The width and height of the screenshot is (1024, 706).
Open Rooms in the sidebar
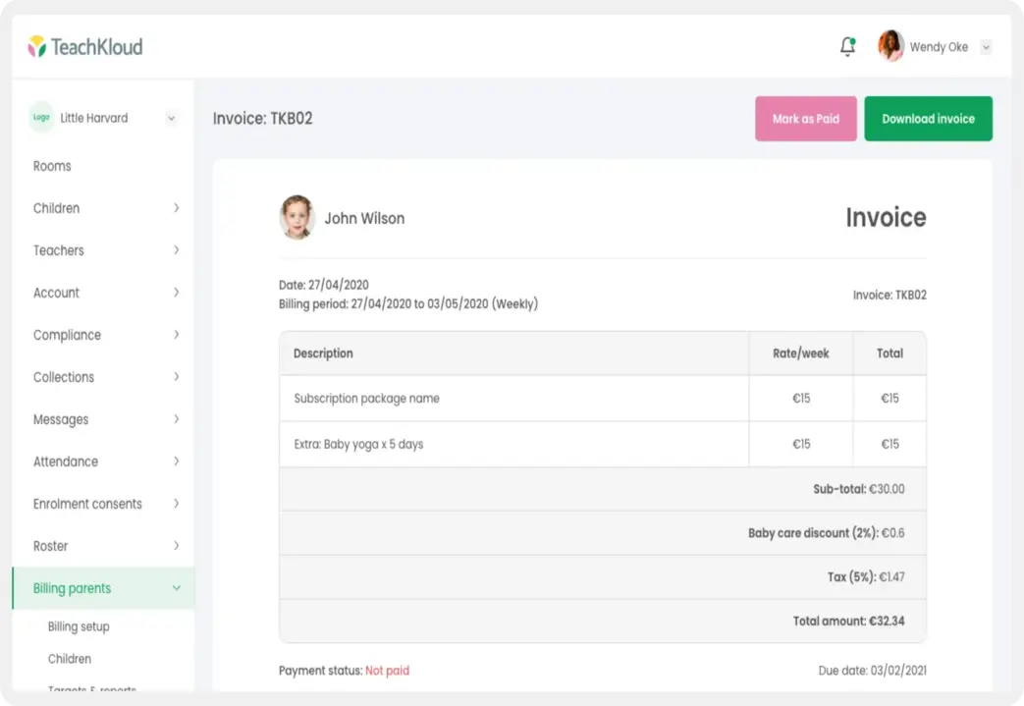[52, 166]
